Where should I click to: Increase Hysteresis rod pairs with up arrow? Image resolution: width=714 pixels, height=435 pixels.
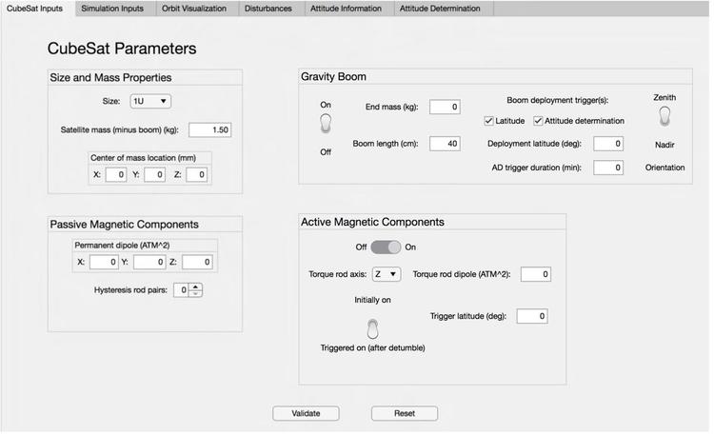196,287
